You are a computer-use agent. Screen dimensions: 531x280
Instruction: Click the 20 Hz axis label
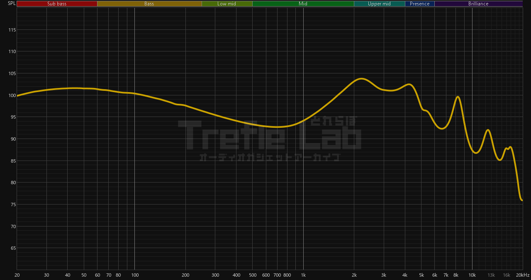(17, 275)
